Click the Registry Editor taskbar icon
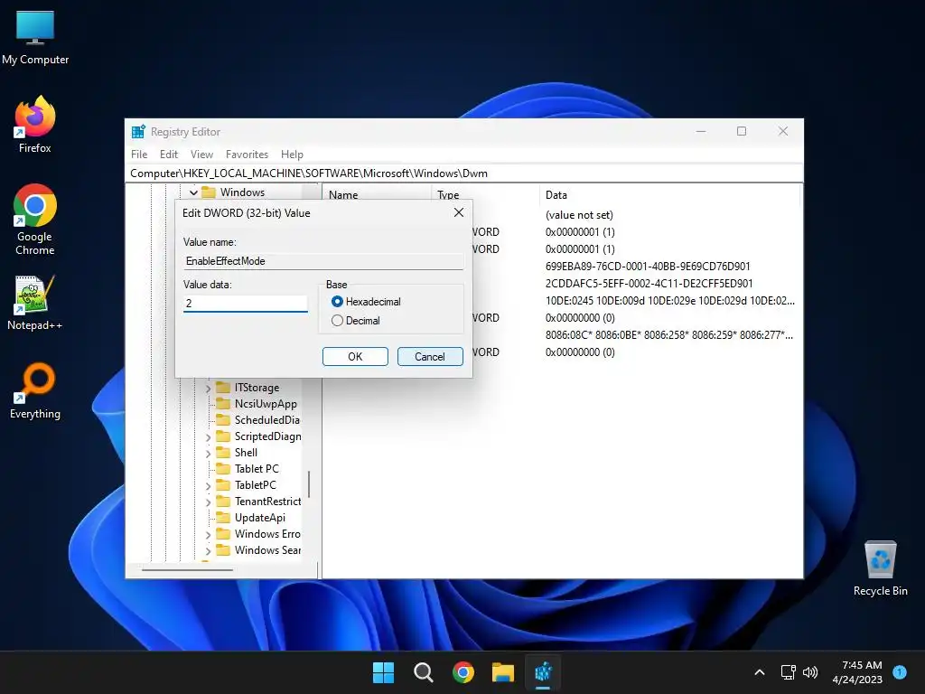 543,672
